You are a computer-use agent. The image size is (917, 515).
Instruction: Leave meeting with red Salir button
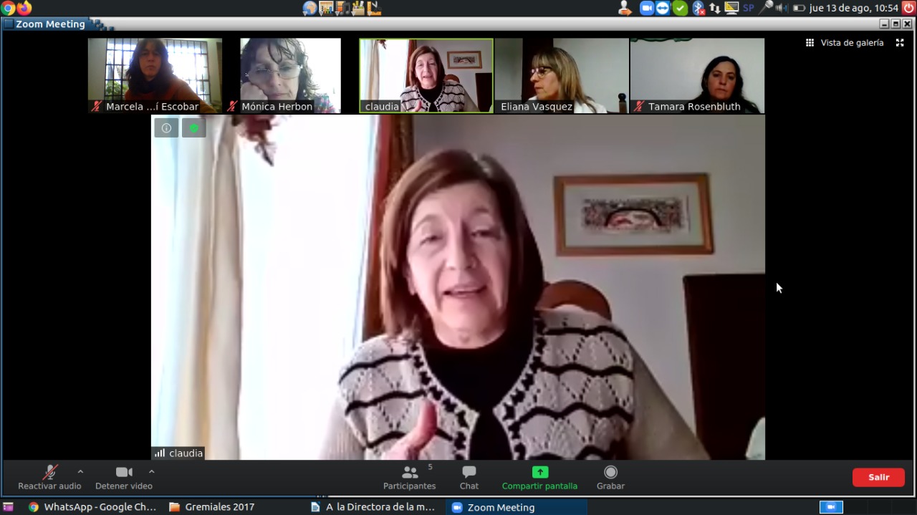click(878, 477)
